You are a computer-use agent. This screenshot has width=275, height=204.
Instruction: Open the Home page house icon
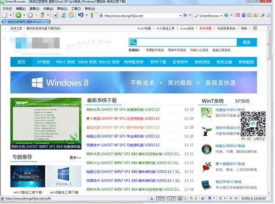tap(71, 15)
